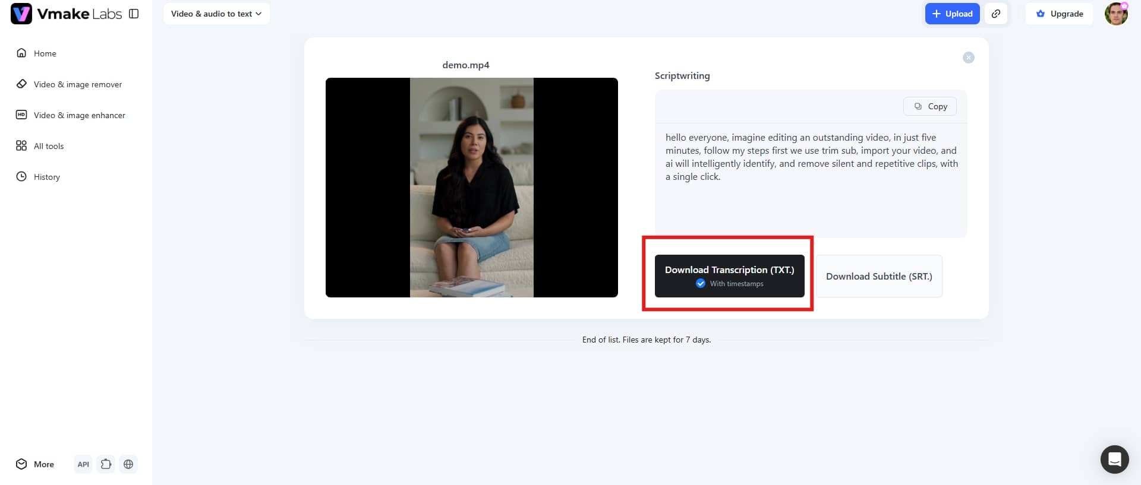Click the demo.mp4 video preview

pyautogui.click(x=472, y=188)
